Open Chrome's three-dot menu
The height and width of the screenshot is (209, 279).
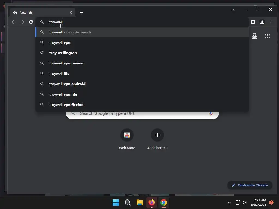point(271,22)
